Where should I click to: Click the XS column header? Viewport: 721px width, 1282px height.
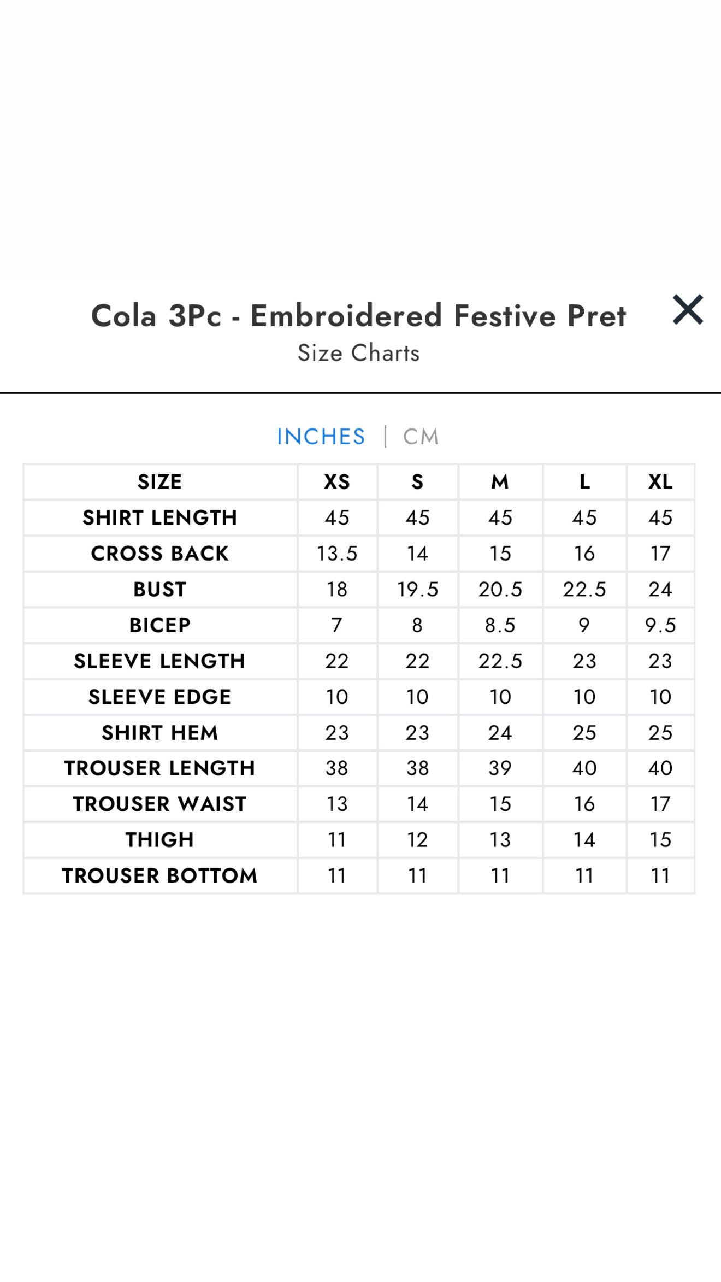pyautogui.click(x=336, y=482)
